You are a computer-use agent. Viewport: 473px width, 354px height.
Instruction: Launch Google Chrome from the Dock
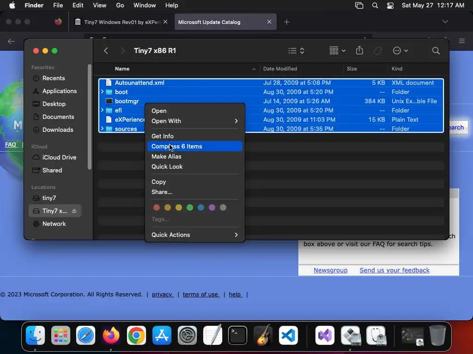point(136,336)
